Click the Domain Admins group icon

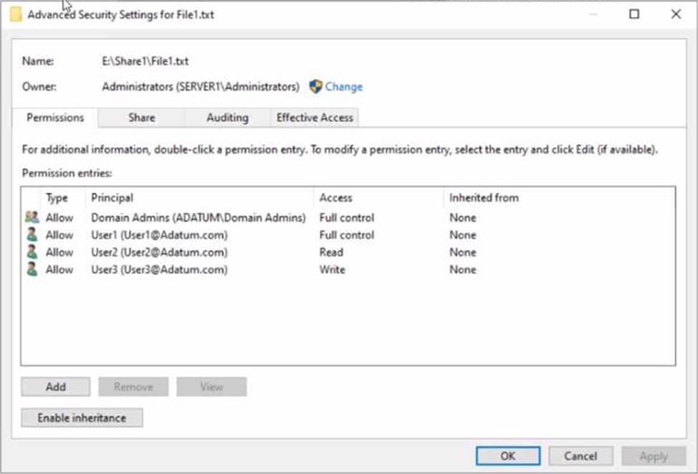31,217
